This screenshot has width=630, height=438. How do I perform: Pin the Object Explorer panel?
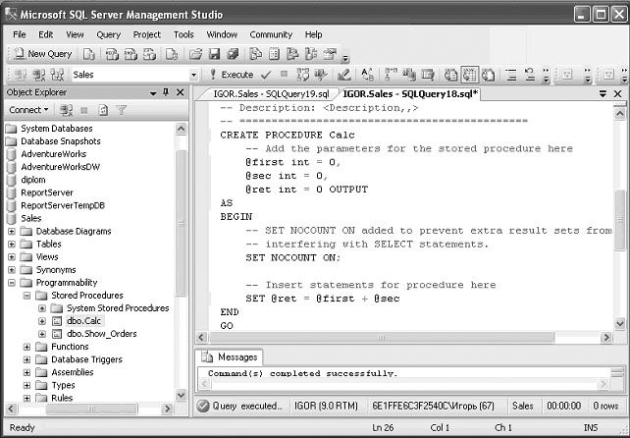tap(165, 92)
